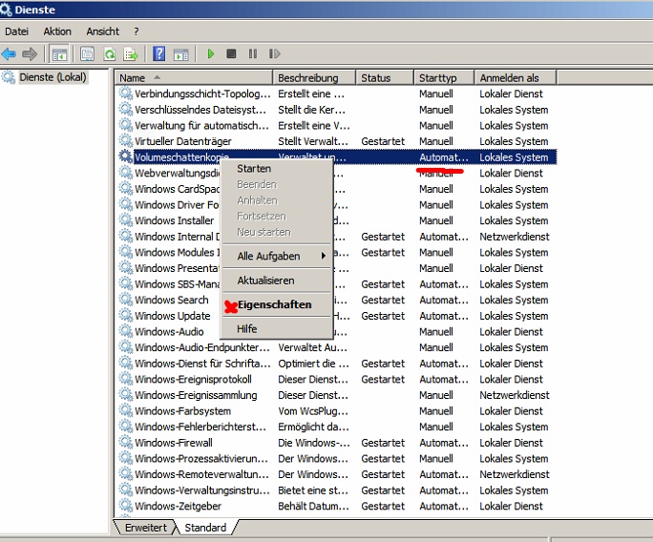Screen dimensions: 653x542
Task: Click gear icon beside Windows Search
Action: point(125,299)
